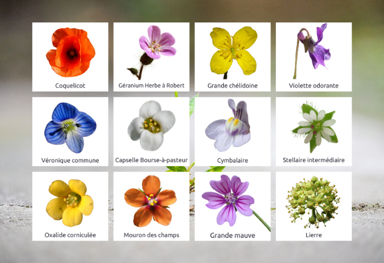Click the 'Mouron des champs' caption
The height and width of the screenshot is (263, 384).
(x=151, y=235)
